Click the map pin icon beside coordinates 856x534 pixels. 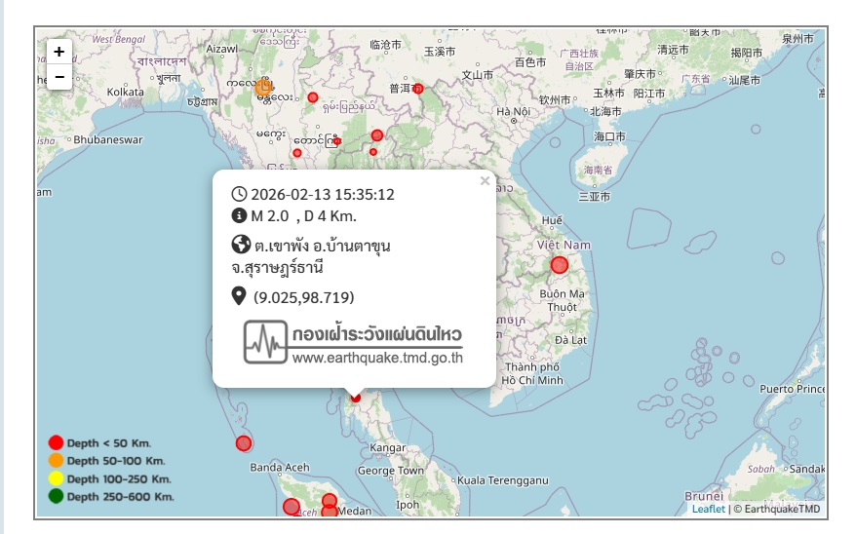click(239, 296)
